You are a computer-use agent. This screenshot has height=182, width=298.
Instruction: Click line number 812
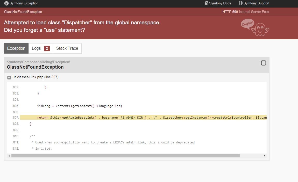(x=16, y=149)
